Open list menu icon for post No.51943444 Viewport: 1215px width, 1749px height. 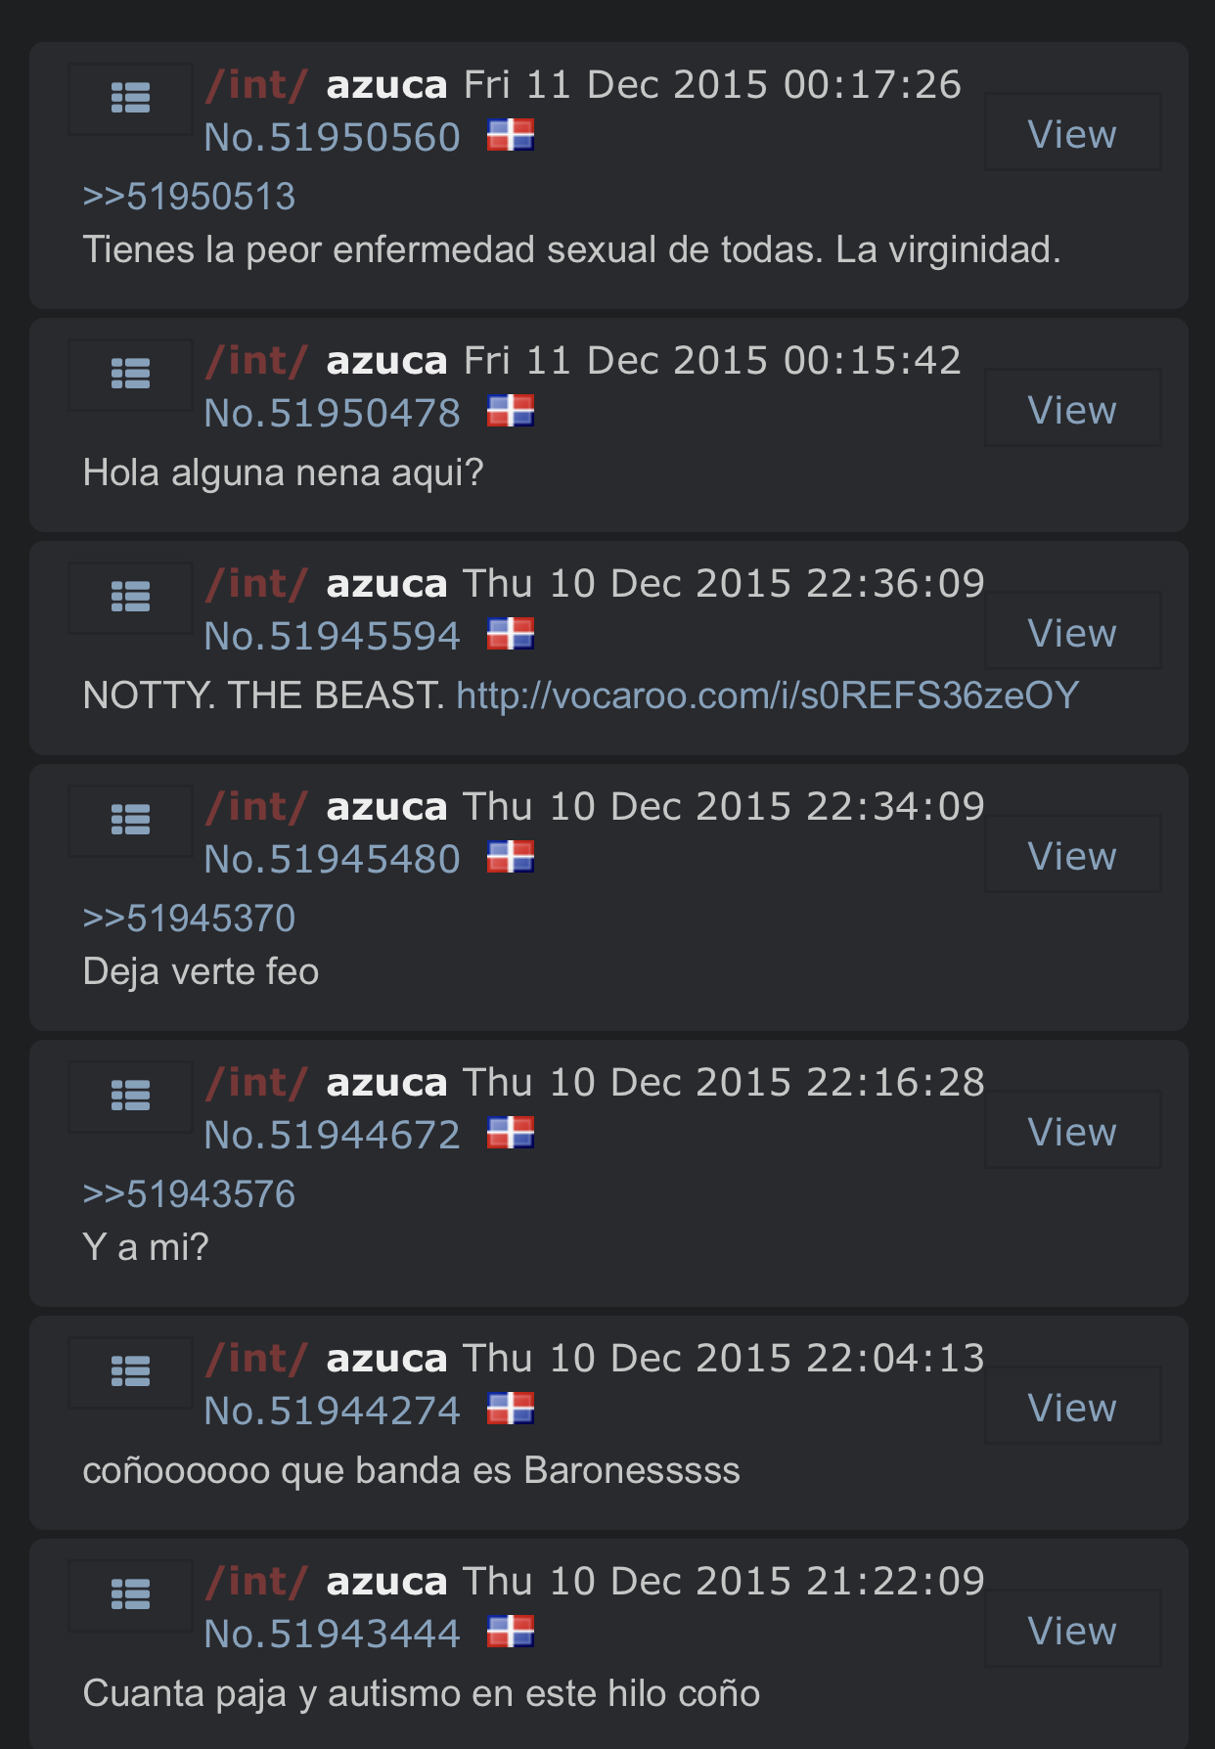pyautogui.click(x=130, y=1595)
